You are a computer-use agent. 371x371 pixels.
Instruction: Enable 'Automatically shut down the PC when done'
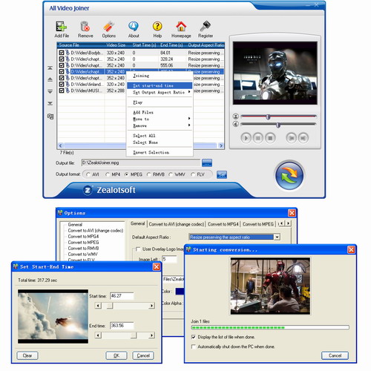click(194, 347)
